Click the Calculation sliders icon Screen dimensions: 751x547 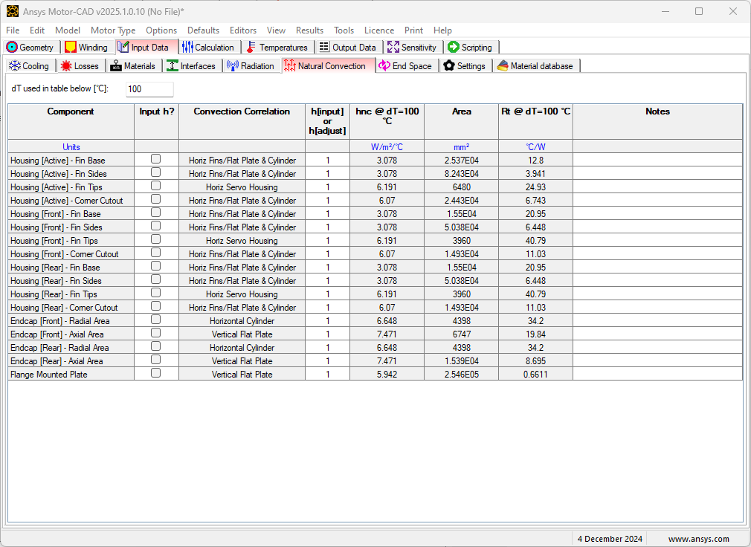187,47
